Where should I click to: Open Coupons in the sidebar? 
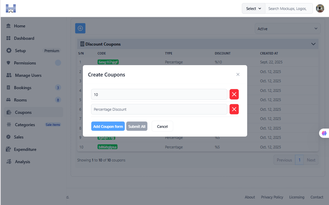[23, 112]
